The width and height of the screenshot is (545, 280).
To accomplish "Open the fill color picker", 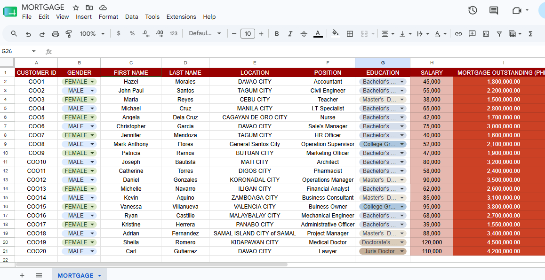I will 335,34.
